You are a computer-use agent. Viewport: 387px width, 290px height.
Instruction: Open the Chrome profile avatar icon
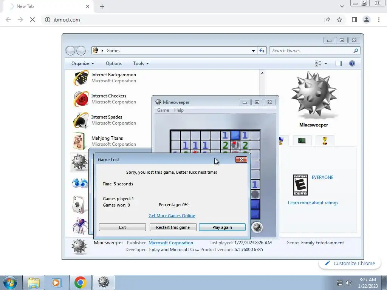[367, 20]
